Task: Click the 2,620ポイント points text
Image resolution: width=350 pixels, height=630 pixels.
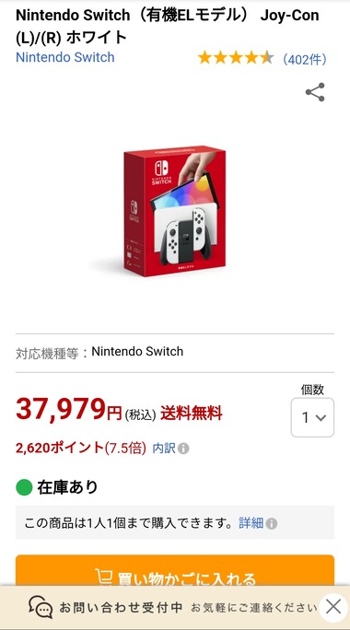Action: pos(60,448)
